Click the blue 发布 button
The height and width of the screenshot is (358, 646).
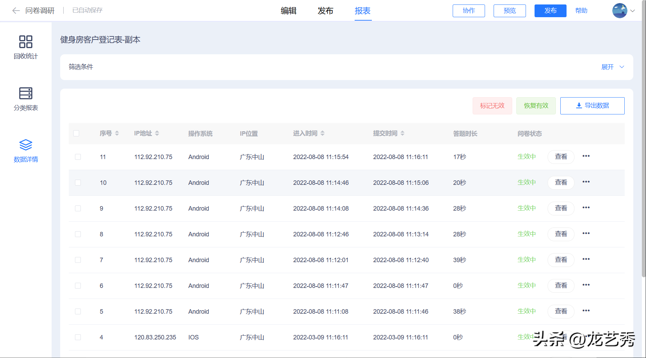point(550,11)
